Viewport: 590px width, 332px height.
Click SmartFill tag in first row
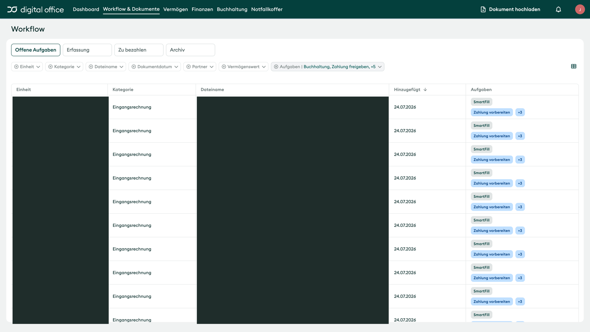click(481, 102)
